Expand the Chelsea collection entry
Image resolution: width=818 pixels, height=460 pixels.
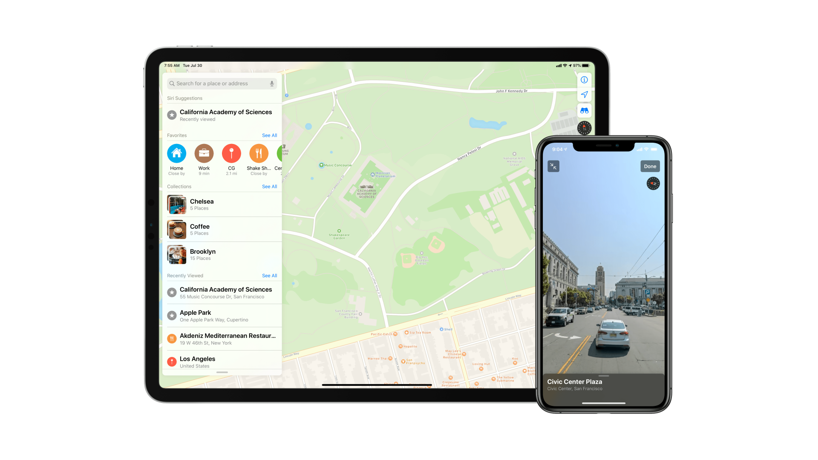[222, 204]
